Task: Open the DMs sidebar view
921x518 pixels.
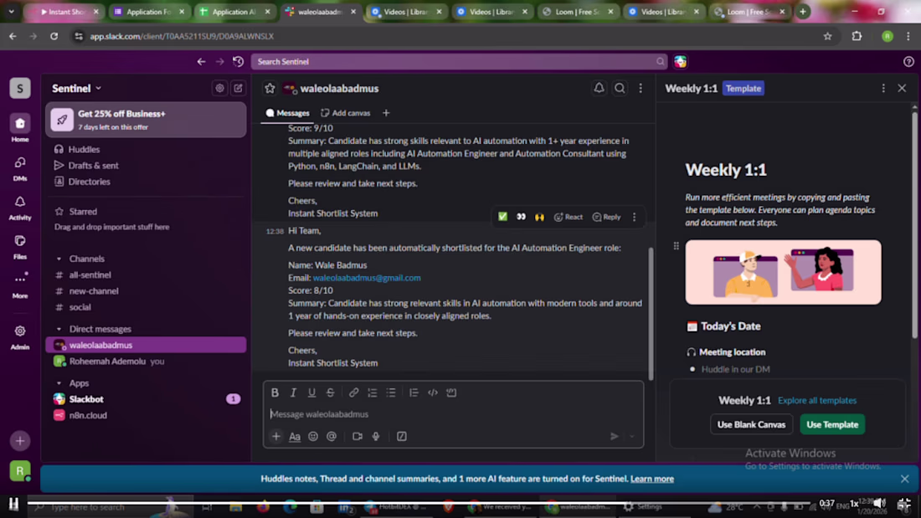Action: coord(20,168)
